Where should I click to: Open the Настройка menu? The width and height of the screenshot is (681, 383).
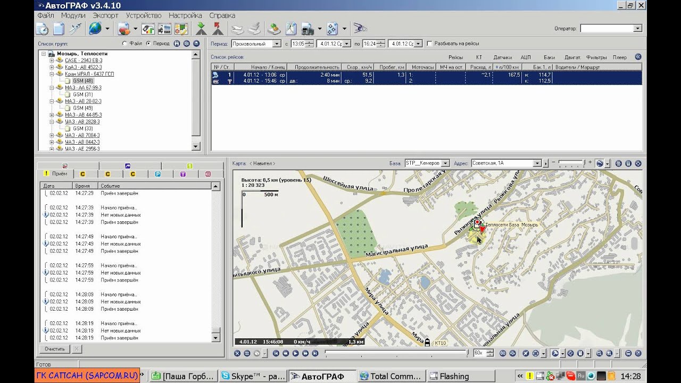point(185,15)
